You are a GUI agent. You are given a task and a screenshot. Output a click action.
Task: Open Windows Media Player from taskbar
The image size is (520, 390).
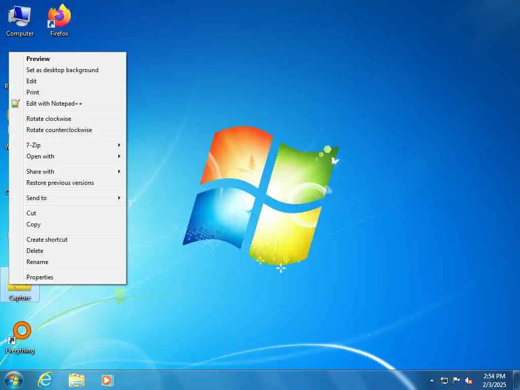tap(107, 380)
